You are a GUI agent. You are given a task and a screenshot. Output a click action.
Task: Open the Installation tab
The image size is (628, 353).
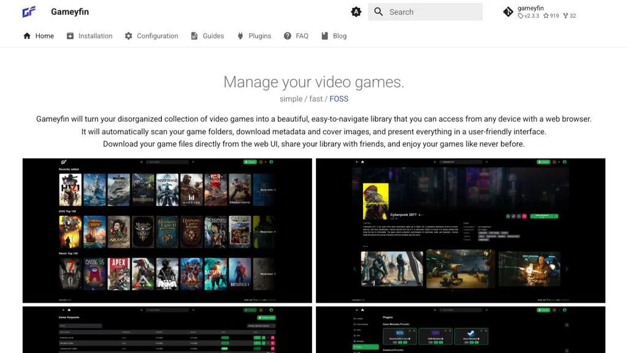[x=95, y=36]
